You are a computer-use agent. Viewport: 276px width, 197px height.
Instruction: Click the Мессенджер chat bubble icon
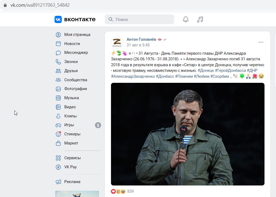pyautogui.click(x=58, y=53)
